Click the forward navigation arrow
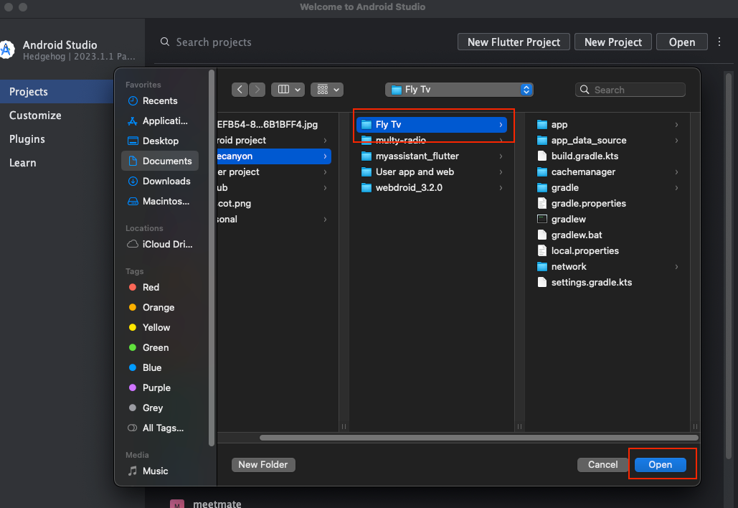Viewport: 738px width, 508px height. (x=257, y=90)
